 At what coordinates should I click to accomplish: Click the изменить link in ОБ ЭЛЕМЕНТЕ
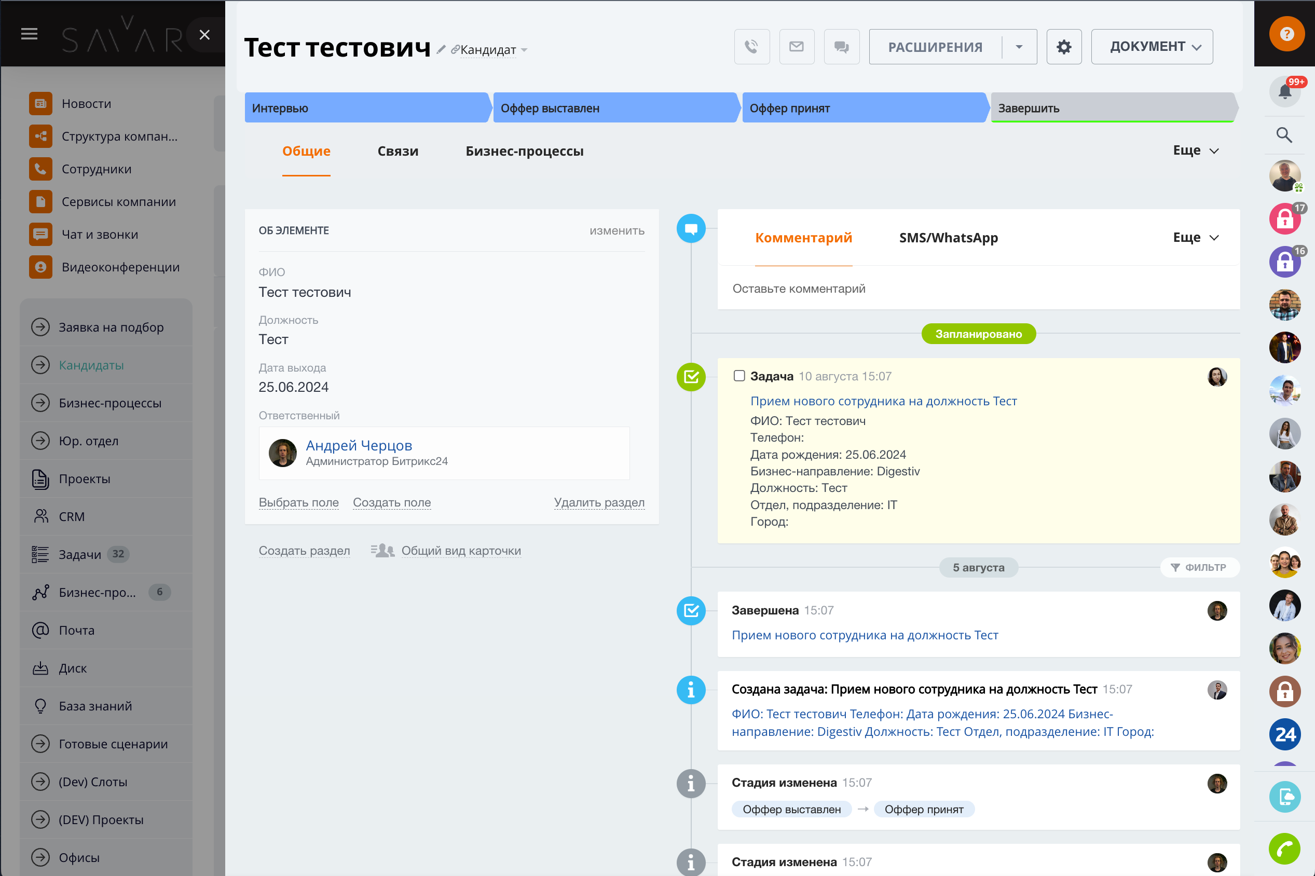tap(617, 231)
